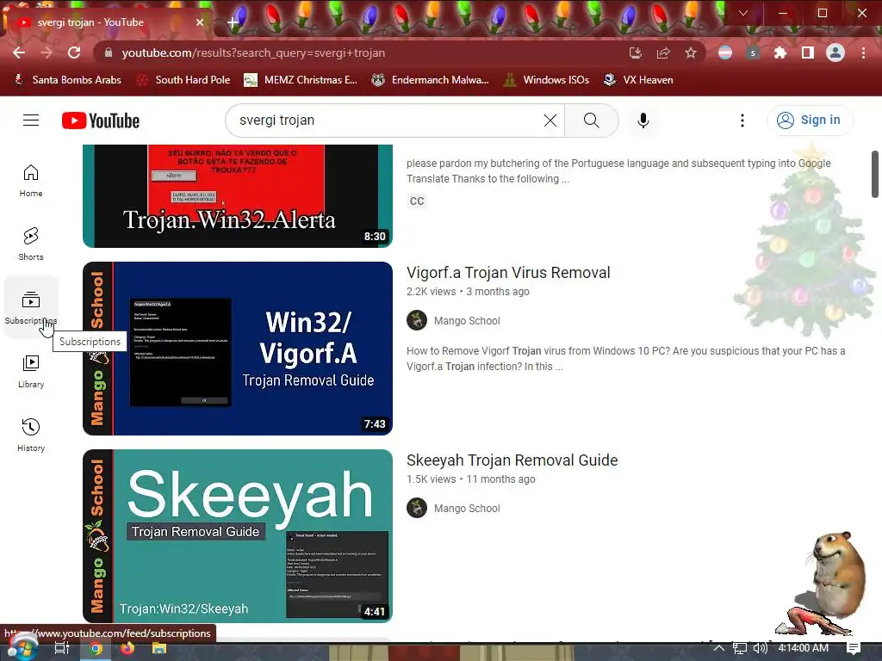This screenshot has width=882, height=661.
Task: Open 'Vigorf.a Trojan Virus Removal' title
Action: point(508,273)
